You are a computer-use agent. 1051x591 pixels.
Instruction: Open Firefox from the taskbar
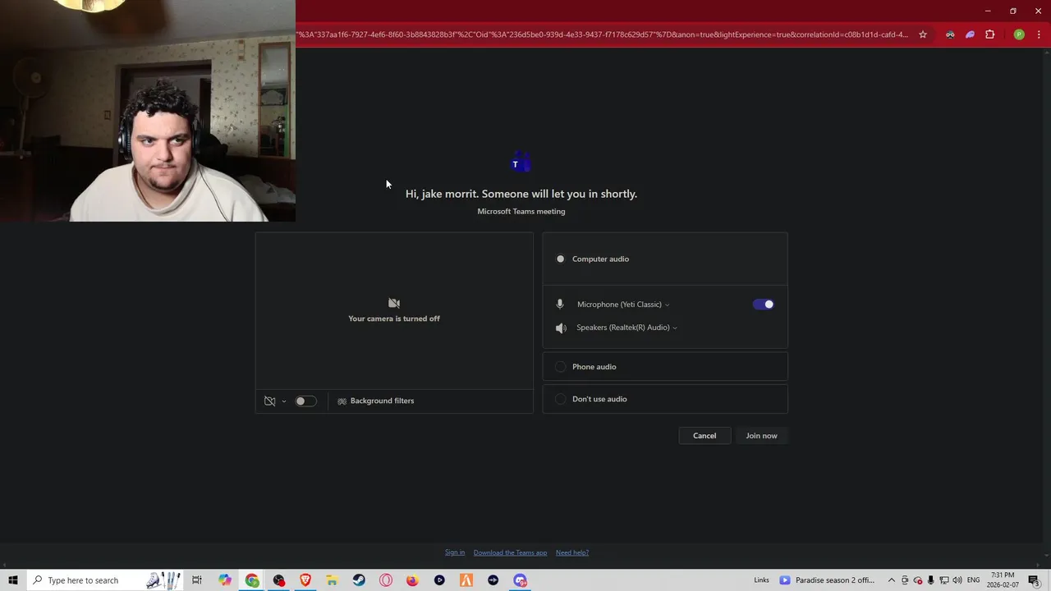click(x=412, y=580)
